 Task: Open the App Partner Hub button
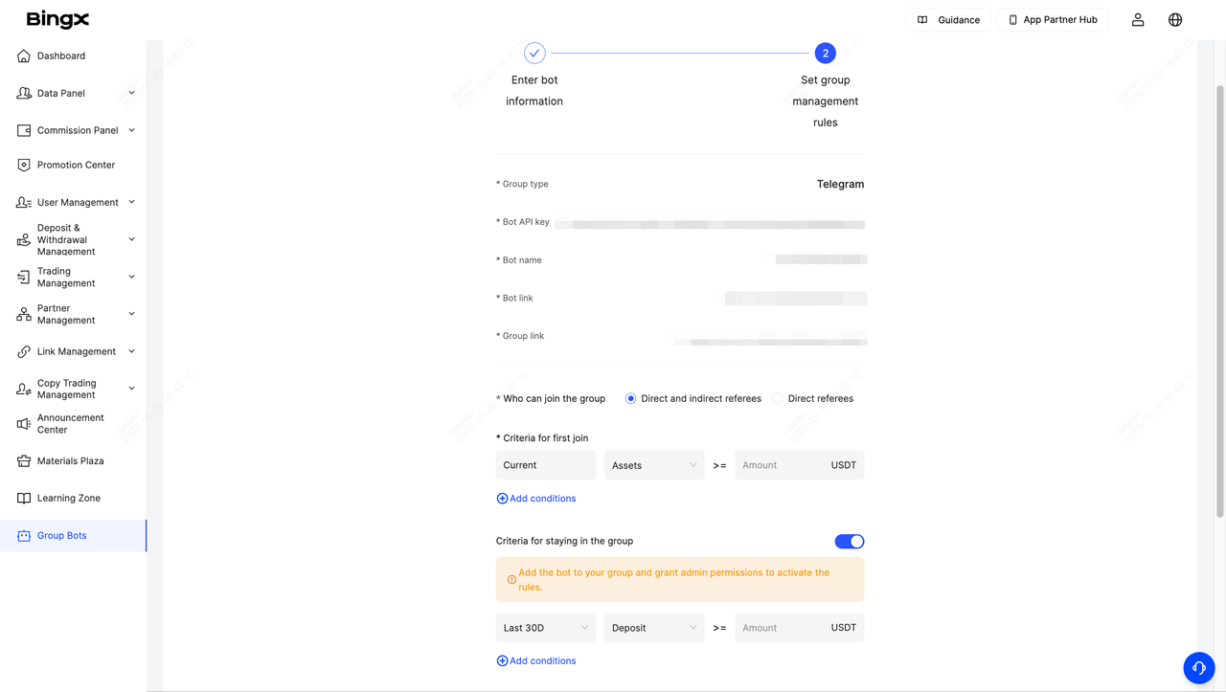pos(1052,20)
